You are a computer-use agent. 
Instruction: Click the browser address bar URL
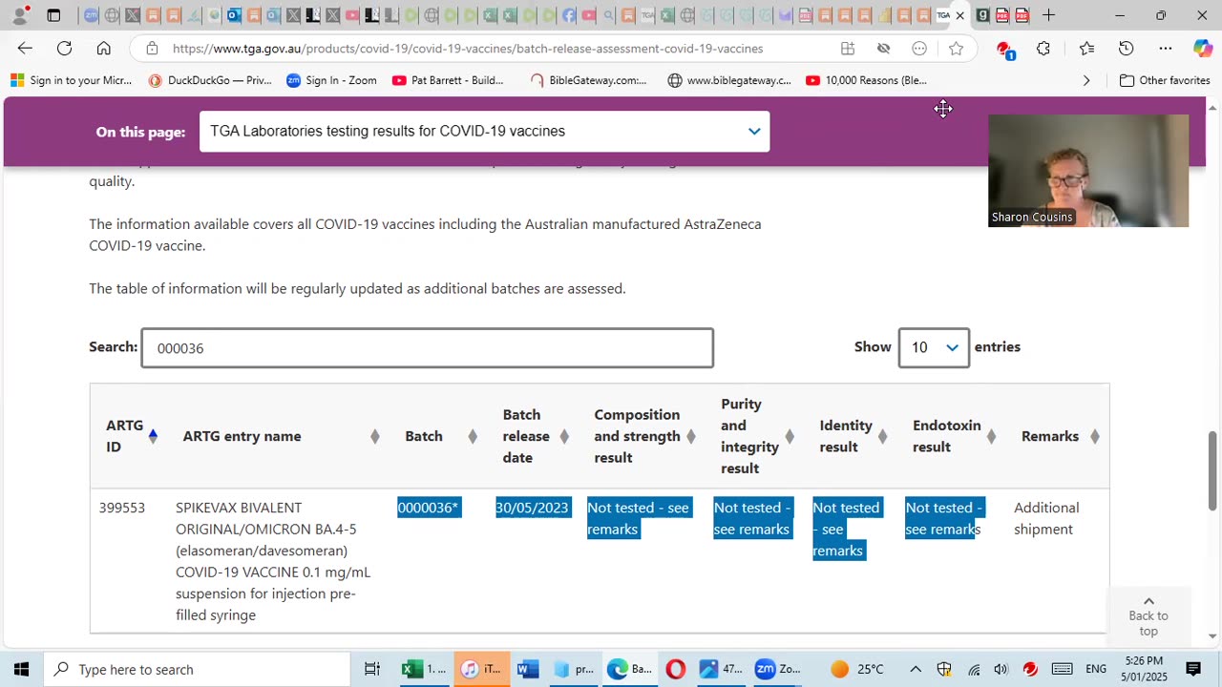pos(468,49)
